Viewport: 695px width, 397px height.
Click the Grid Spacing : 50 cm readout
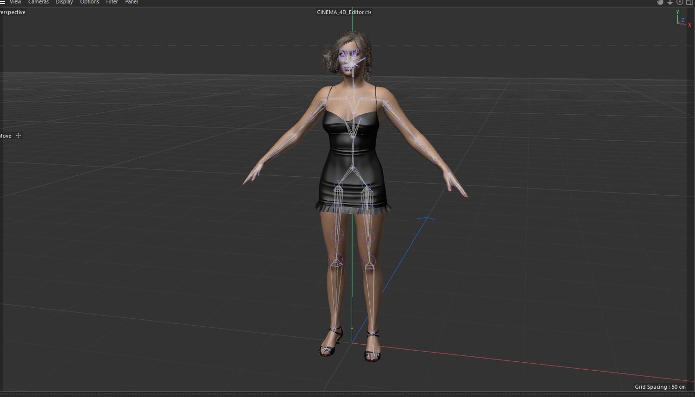click(660, 387)
